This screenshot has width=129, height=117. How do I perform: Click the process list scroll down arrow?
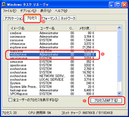(119, 93)
